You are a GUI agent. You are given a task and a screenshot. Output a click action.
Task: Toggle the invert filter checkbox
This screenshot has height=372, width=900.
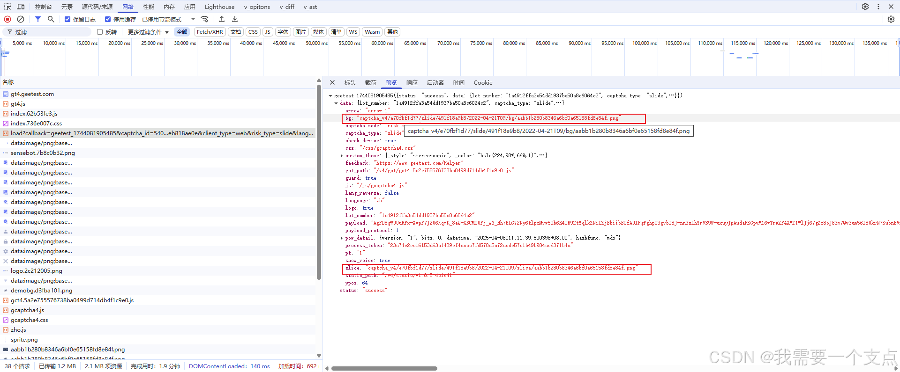click(x=100, y=32)
